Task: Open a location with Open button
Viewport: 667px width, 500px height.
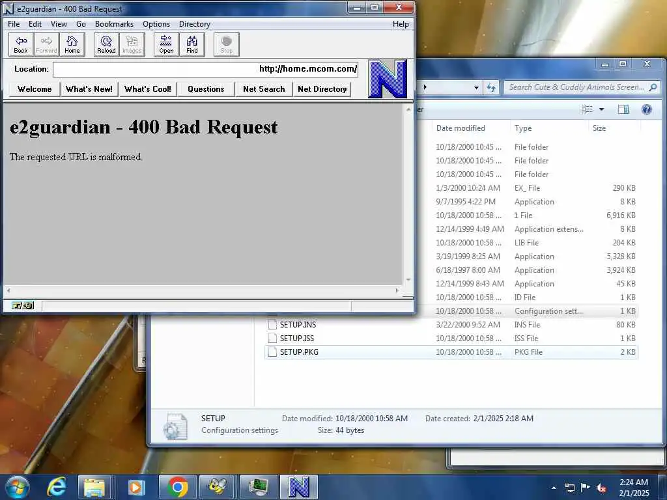Action: point(166,45)
